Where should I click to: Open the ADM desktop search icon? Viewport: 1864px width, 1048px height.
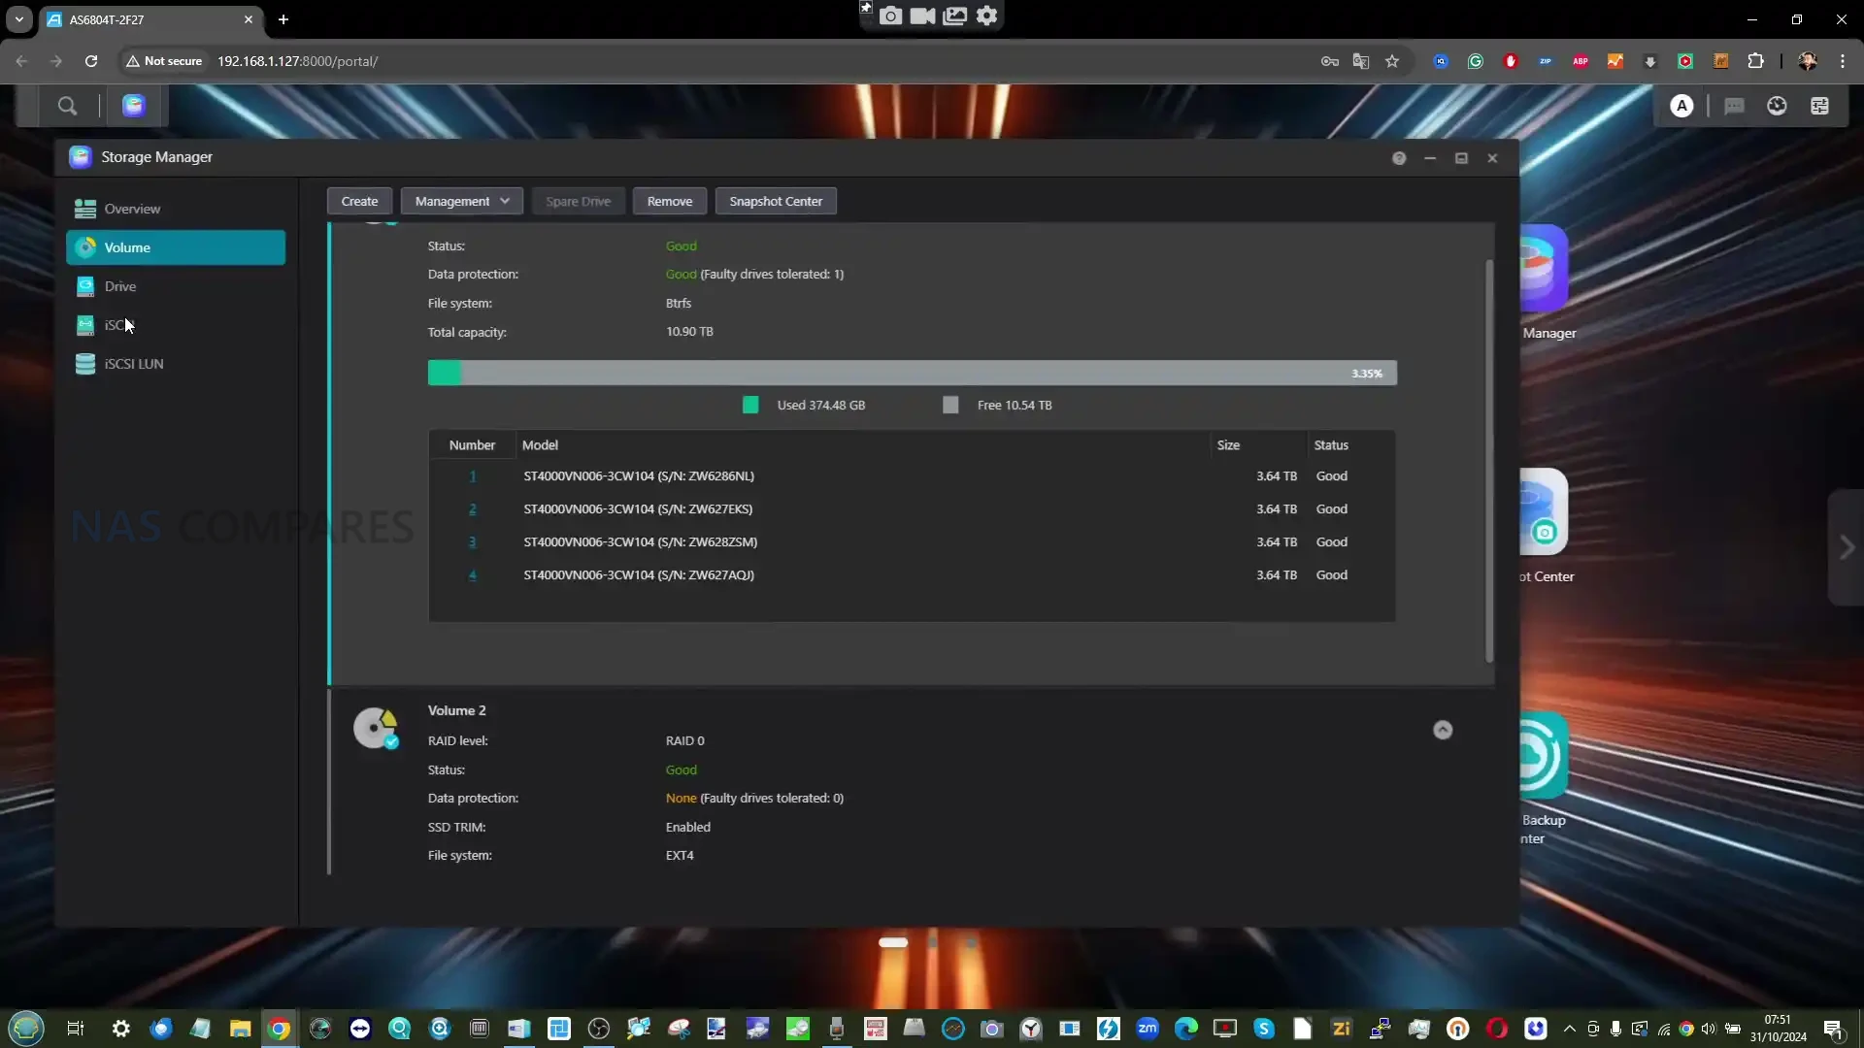point(67,106)
